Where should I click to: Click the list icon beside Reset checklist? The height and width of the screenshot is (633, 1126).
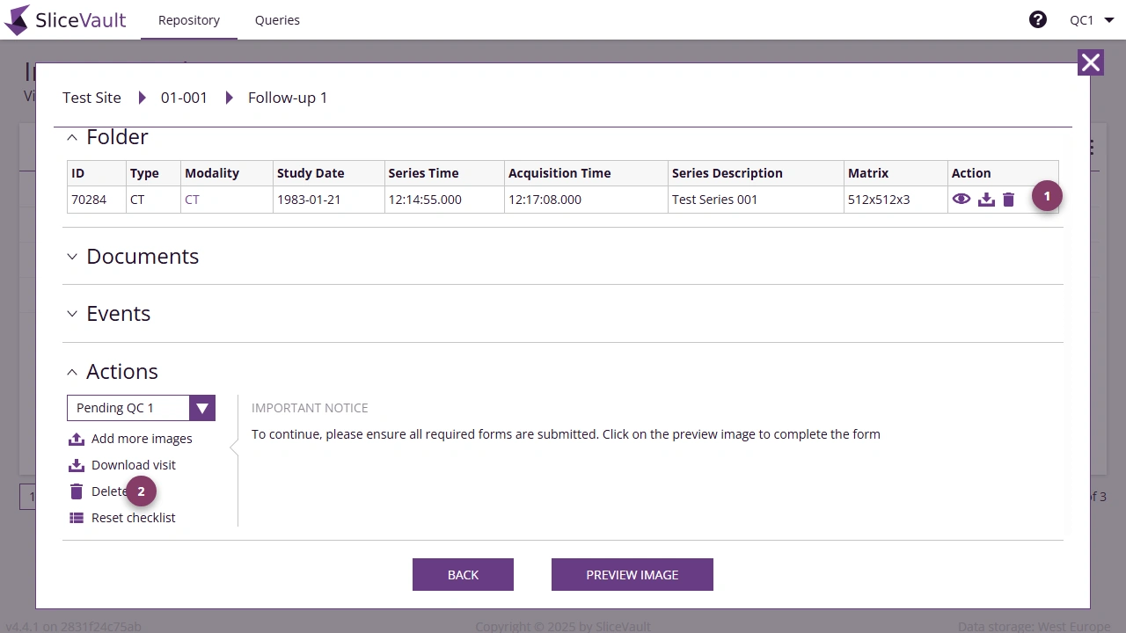click(x=77, y=518)
